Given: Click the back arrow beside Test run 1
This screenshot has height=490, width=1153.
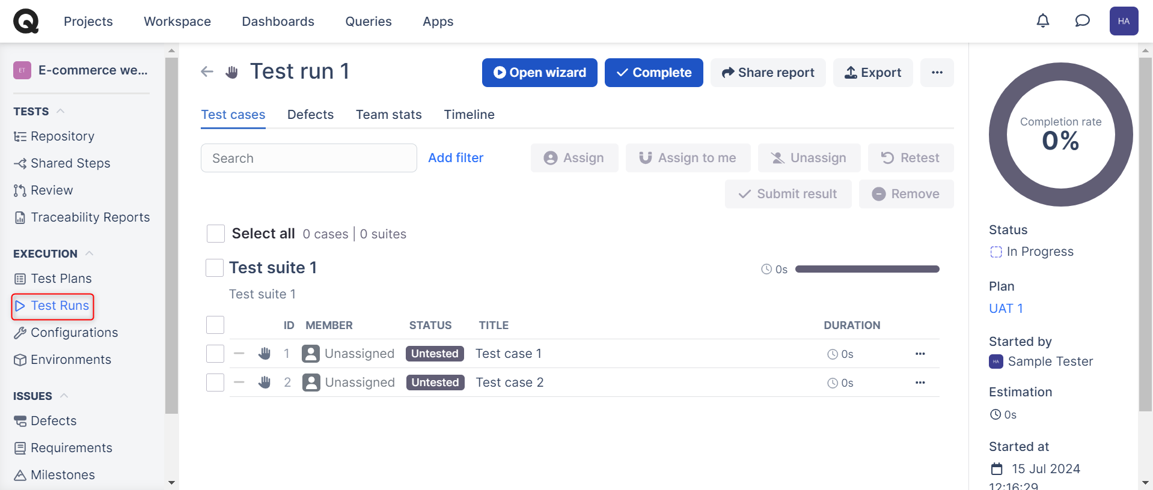Looking at the screenshot, I should click(x=207, y=72).
